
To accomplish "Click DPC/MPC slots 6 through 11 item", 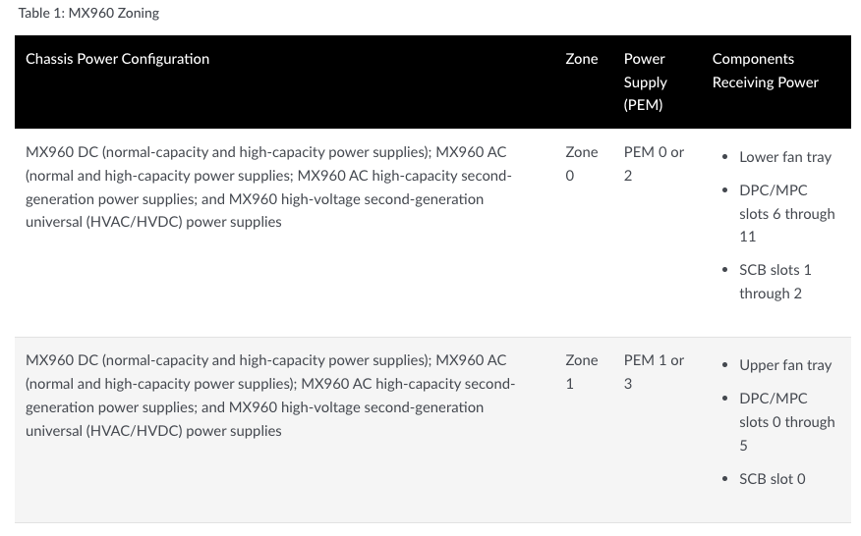I will click(x=787, y=213).
